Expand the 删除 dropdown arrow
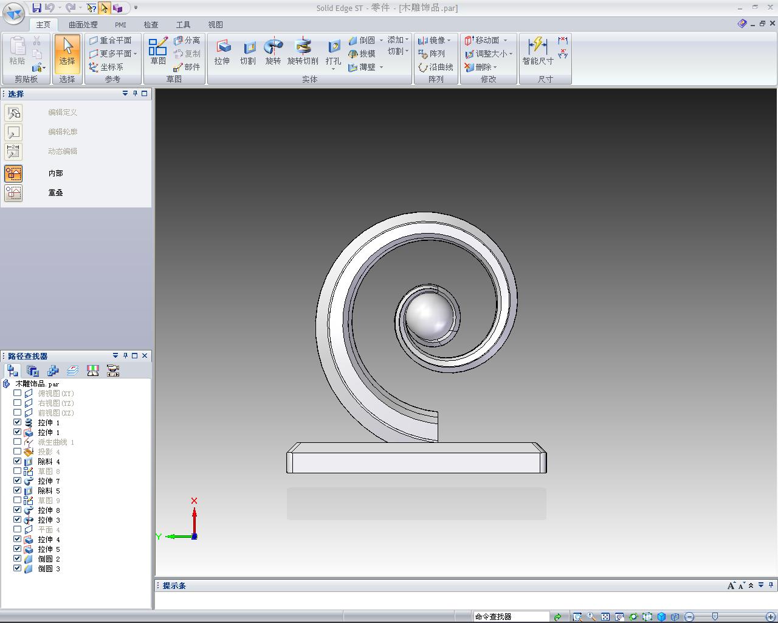 point(495,67)
